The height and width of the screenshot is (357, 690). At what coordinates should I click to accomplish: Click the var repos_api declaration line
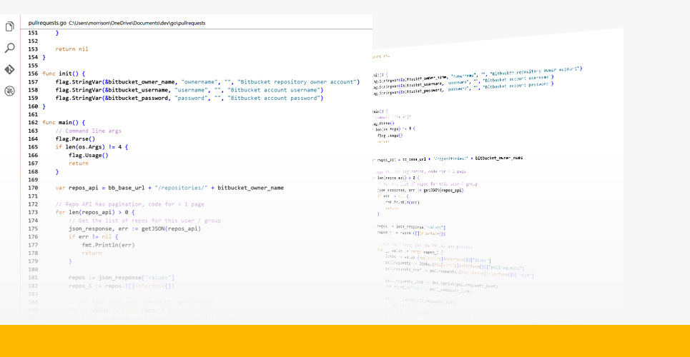click(169, 188)
